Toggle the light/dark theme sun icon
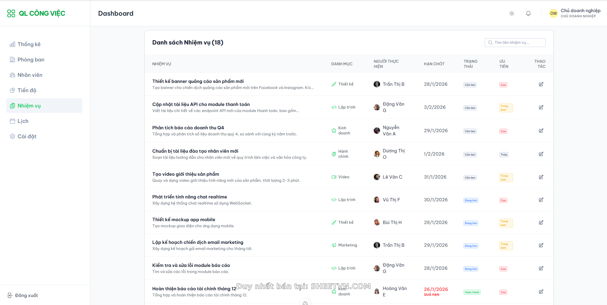607x305 pixels. tap(511, 13)
